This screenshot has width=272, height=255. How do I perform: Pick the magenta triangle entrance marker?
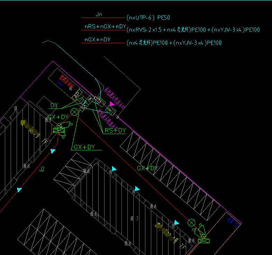point(112,104)
